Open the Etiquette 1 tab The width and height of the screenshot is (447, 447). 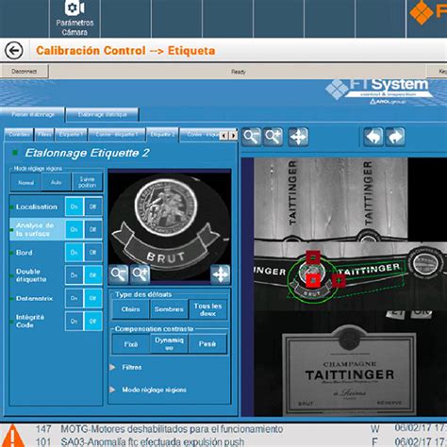pyautogui.click(x=71, y=135)
